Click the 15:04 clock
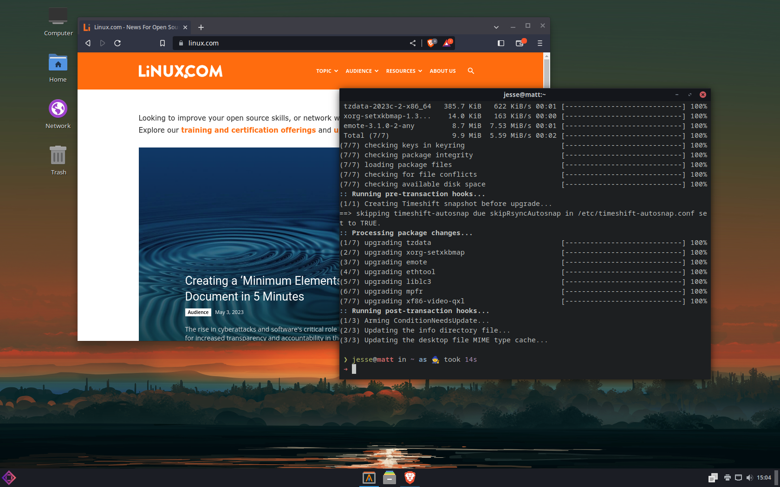780x487 pixels. [764, 478]
